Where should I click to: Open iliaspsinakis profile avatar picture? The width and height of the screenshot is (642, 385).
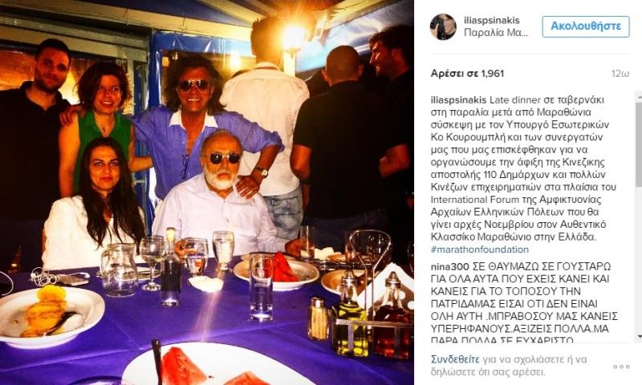coord(443,26)
